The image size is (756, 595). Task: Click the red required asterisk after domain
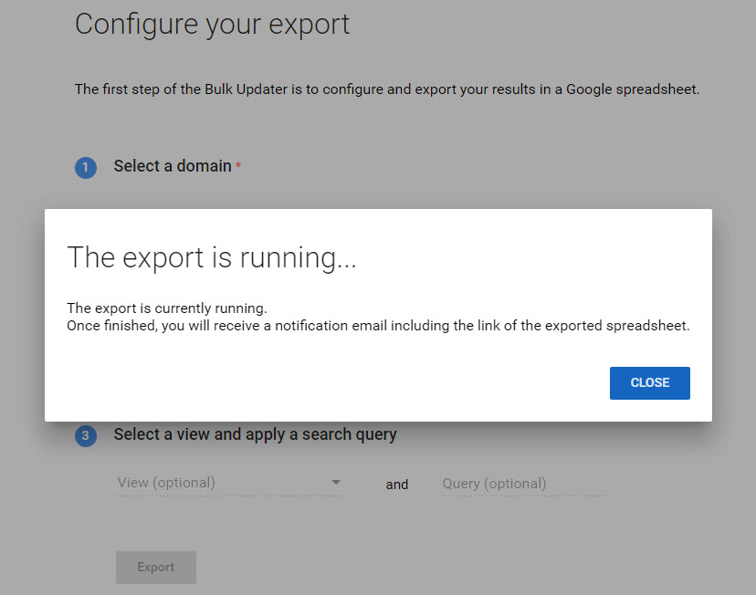pyautogui.click(x=238, y=166)
